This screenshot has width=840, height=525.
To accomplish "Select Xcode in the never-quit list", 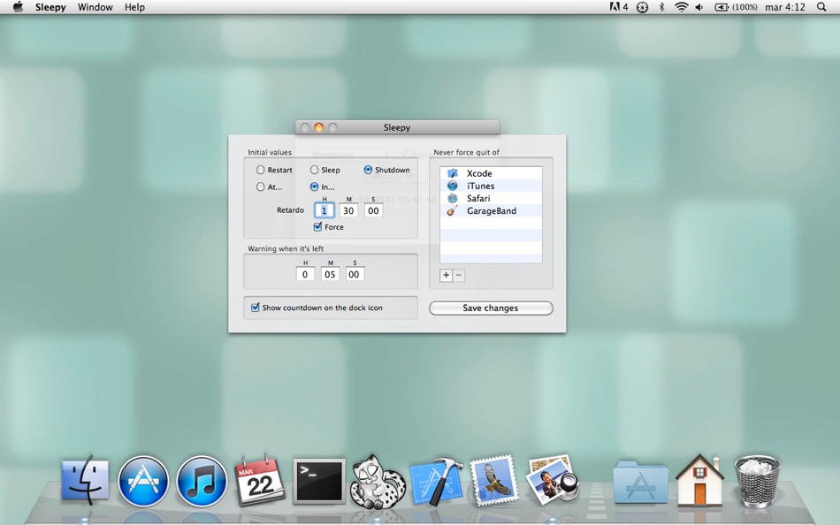I will (x=491, y=173).
